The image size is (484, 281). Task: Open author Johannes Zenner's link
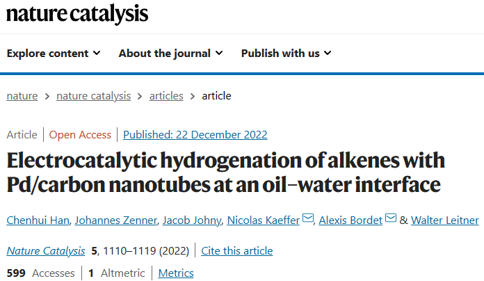116,220
